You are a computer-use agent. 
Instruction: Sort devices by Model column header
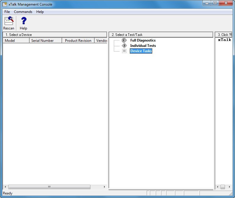point(16,40)
